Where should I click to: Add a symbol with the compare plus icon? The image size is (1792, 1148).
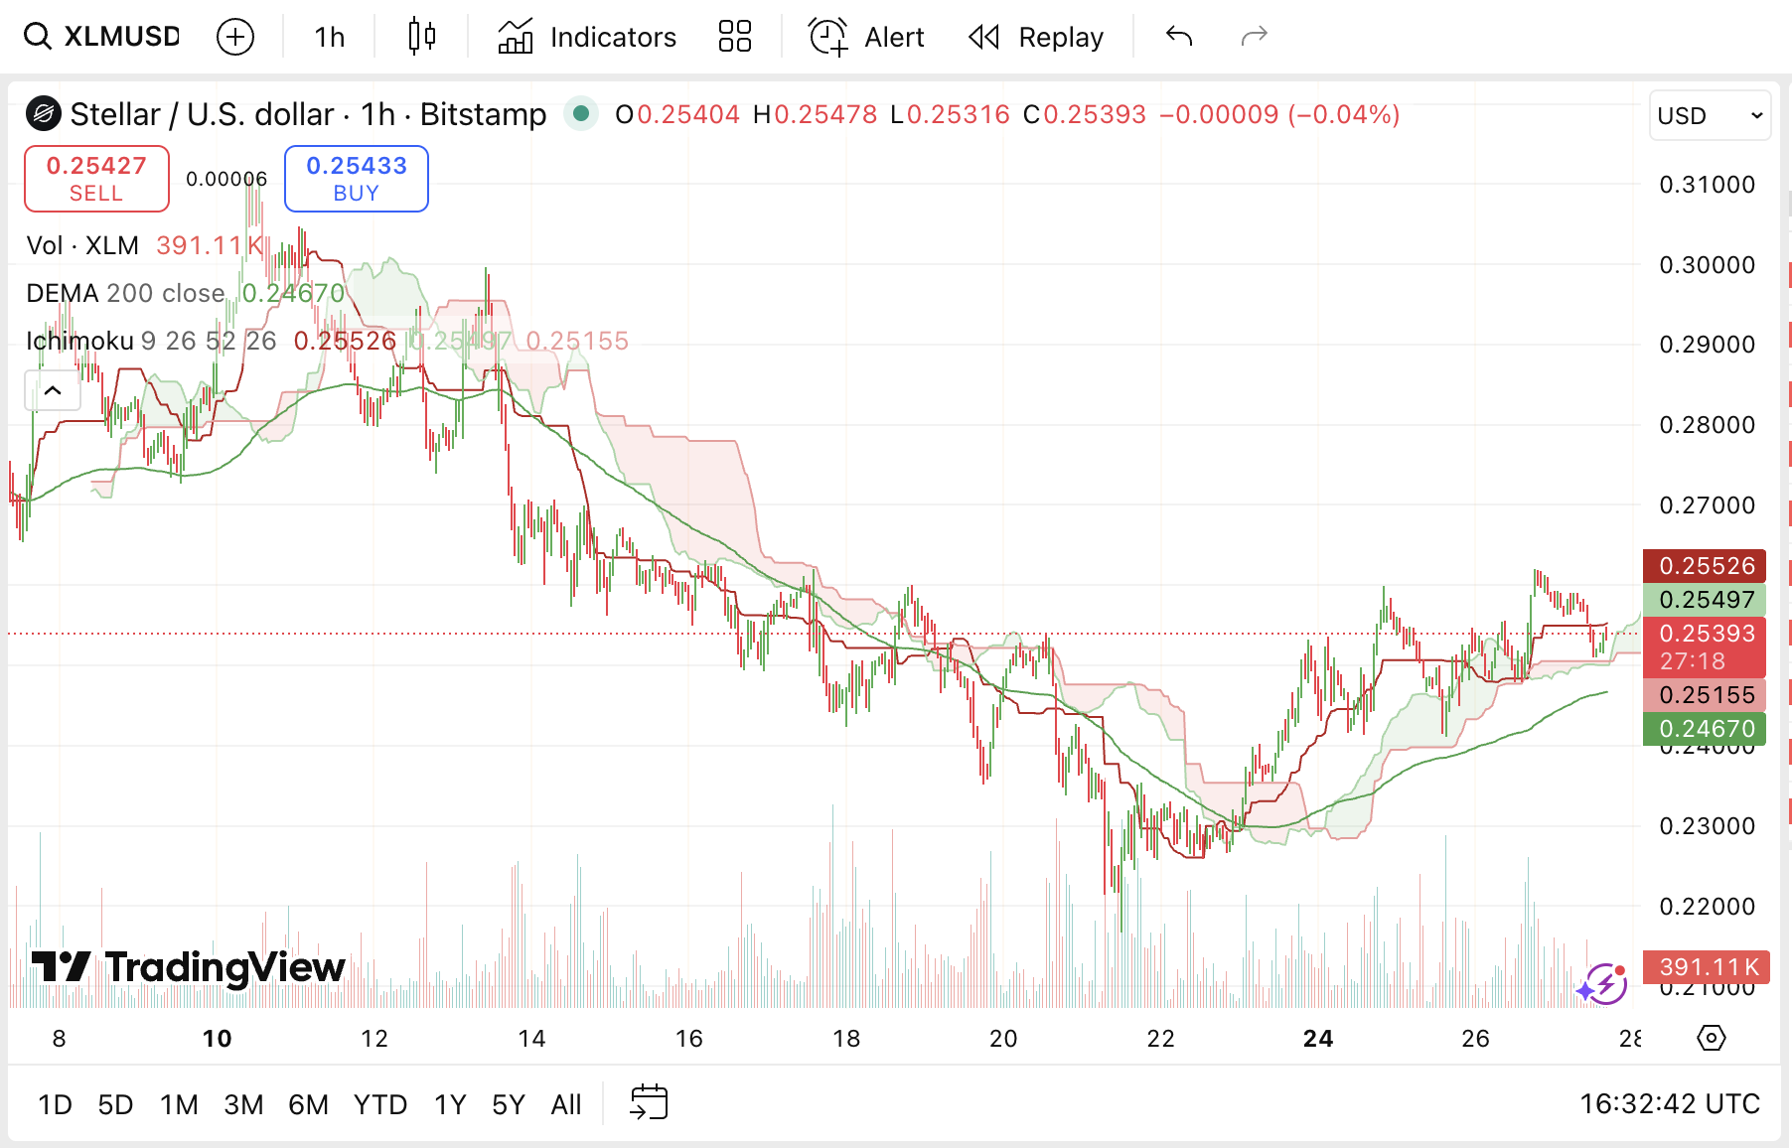[235, 37]
